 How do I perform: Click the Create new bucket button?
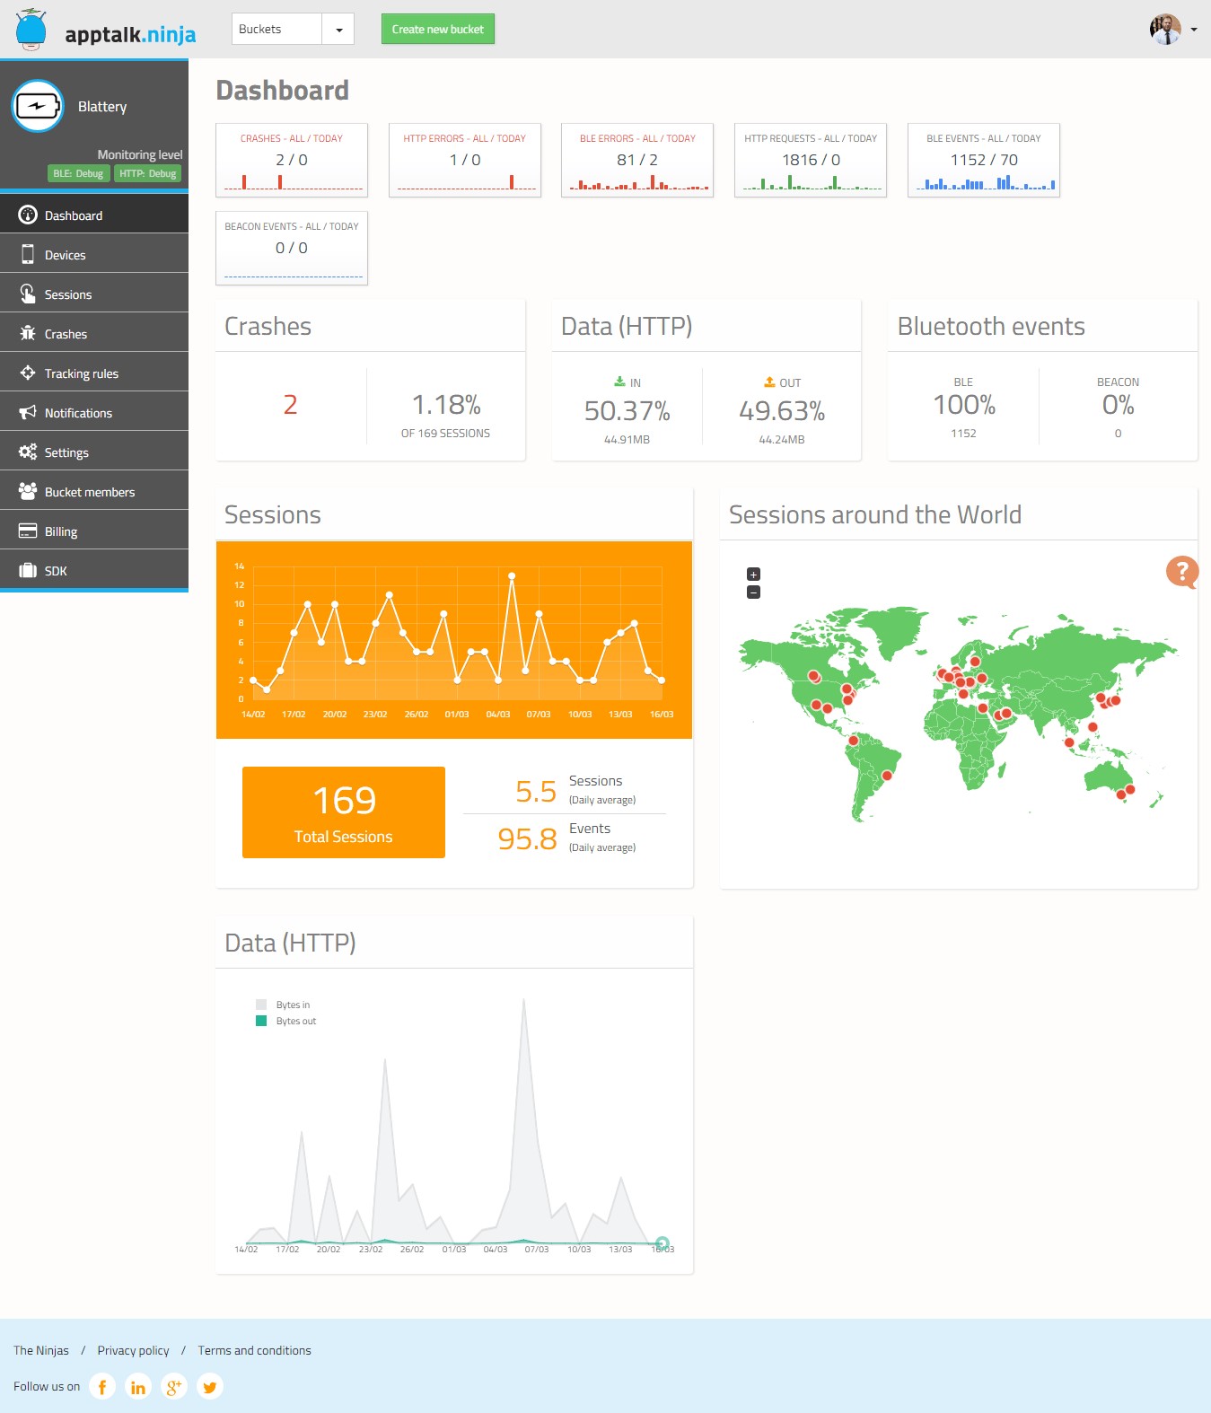tap(437, 30)
